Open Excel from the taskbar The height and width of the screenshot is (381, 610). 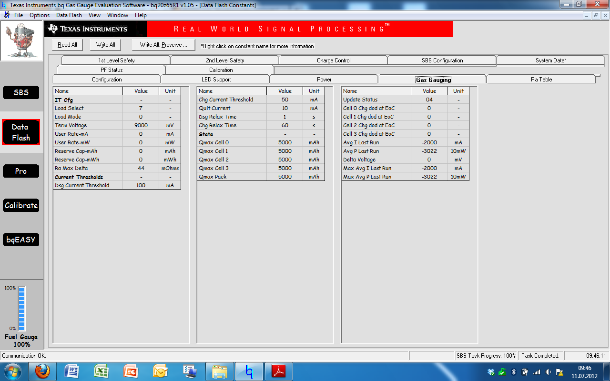tap(102, 371)
